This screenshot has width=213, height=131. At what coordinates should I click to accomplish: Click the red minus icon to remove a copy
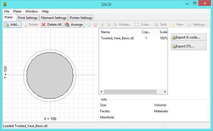tap(95, 25)
